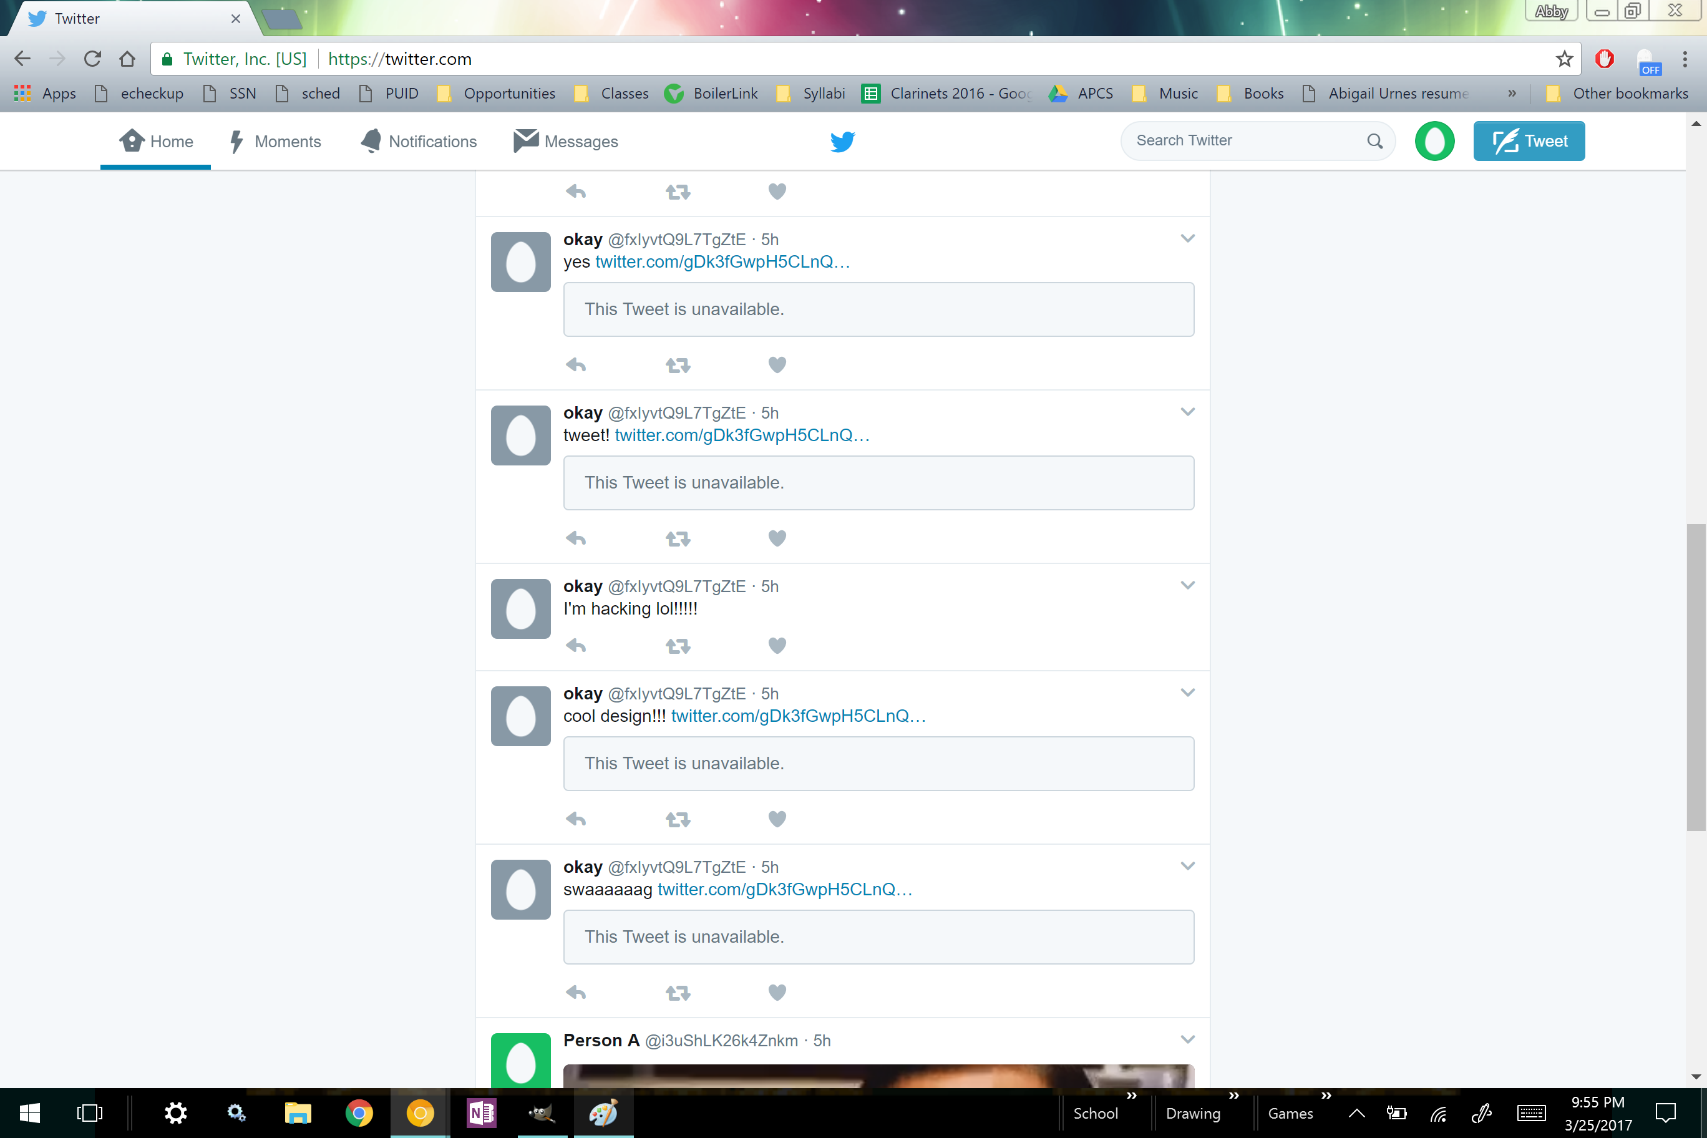
Task: Show hidden bookmarks with the overflow chevron
Action: point(1512,94)
